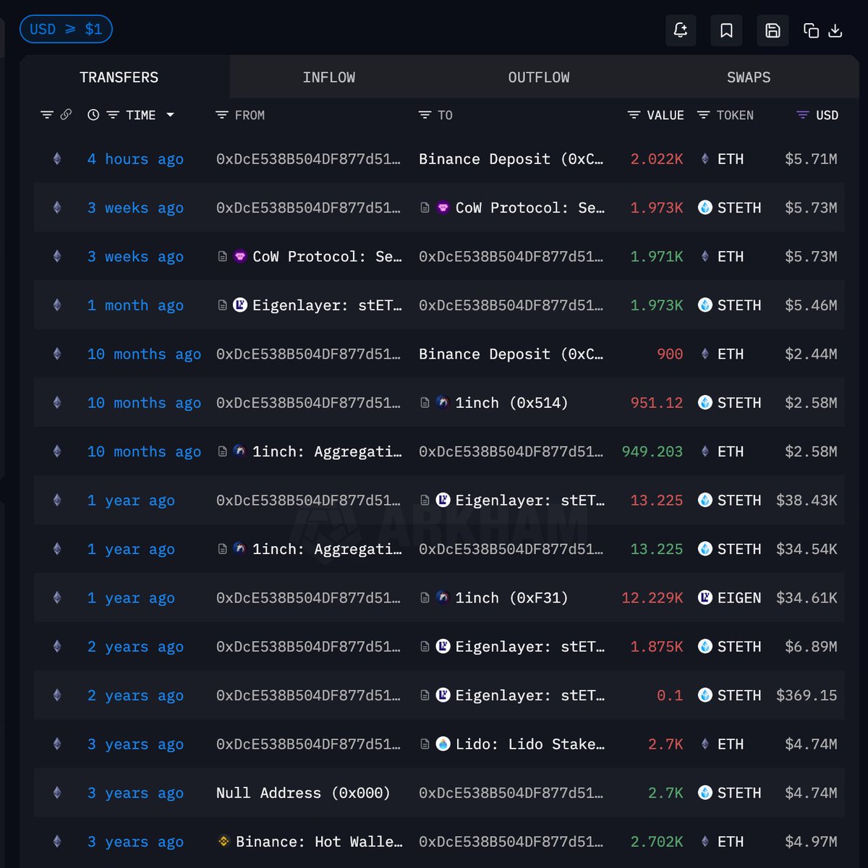
Task: Switch to the SWAPS tab
Action: 749,77
